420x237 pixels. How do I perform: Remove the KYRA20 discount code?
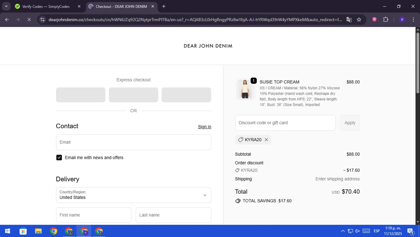pyautogui.click(x=266, y=140)
